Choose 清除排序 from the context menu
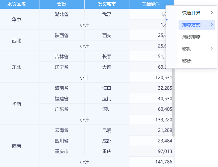Screen dimensions: 218x167 197,37
